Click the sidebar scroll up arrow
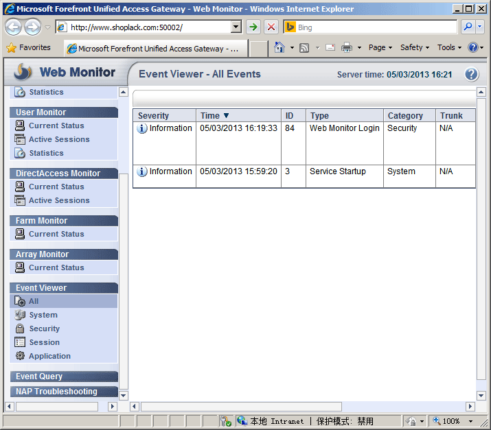Viewport: 491px width, 430px height. pyautogui.click(x=124, y=93)
